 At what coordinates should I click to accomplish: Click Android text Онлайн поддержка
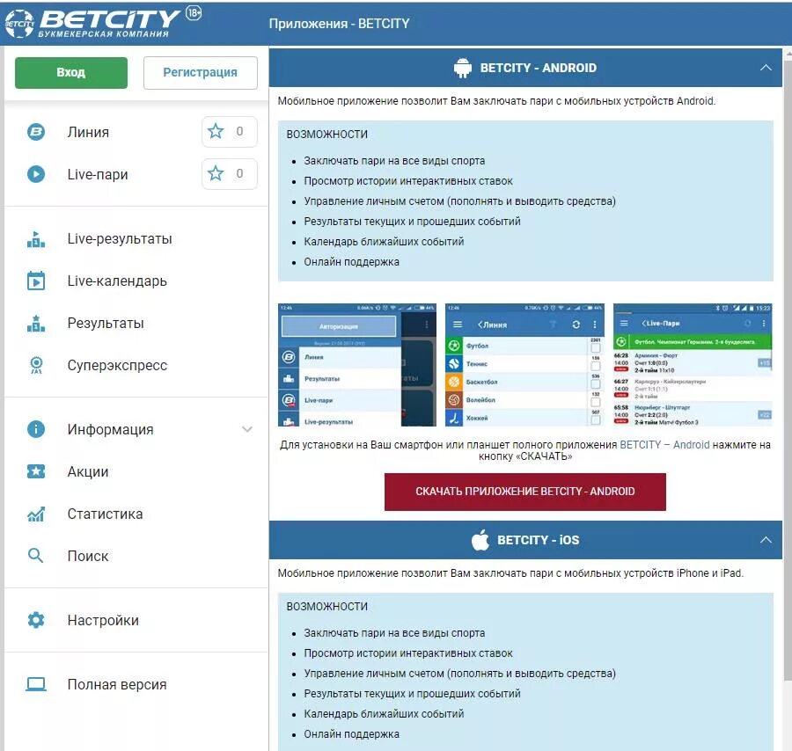point(351,262)
